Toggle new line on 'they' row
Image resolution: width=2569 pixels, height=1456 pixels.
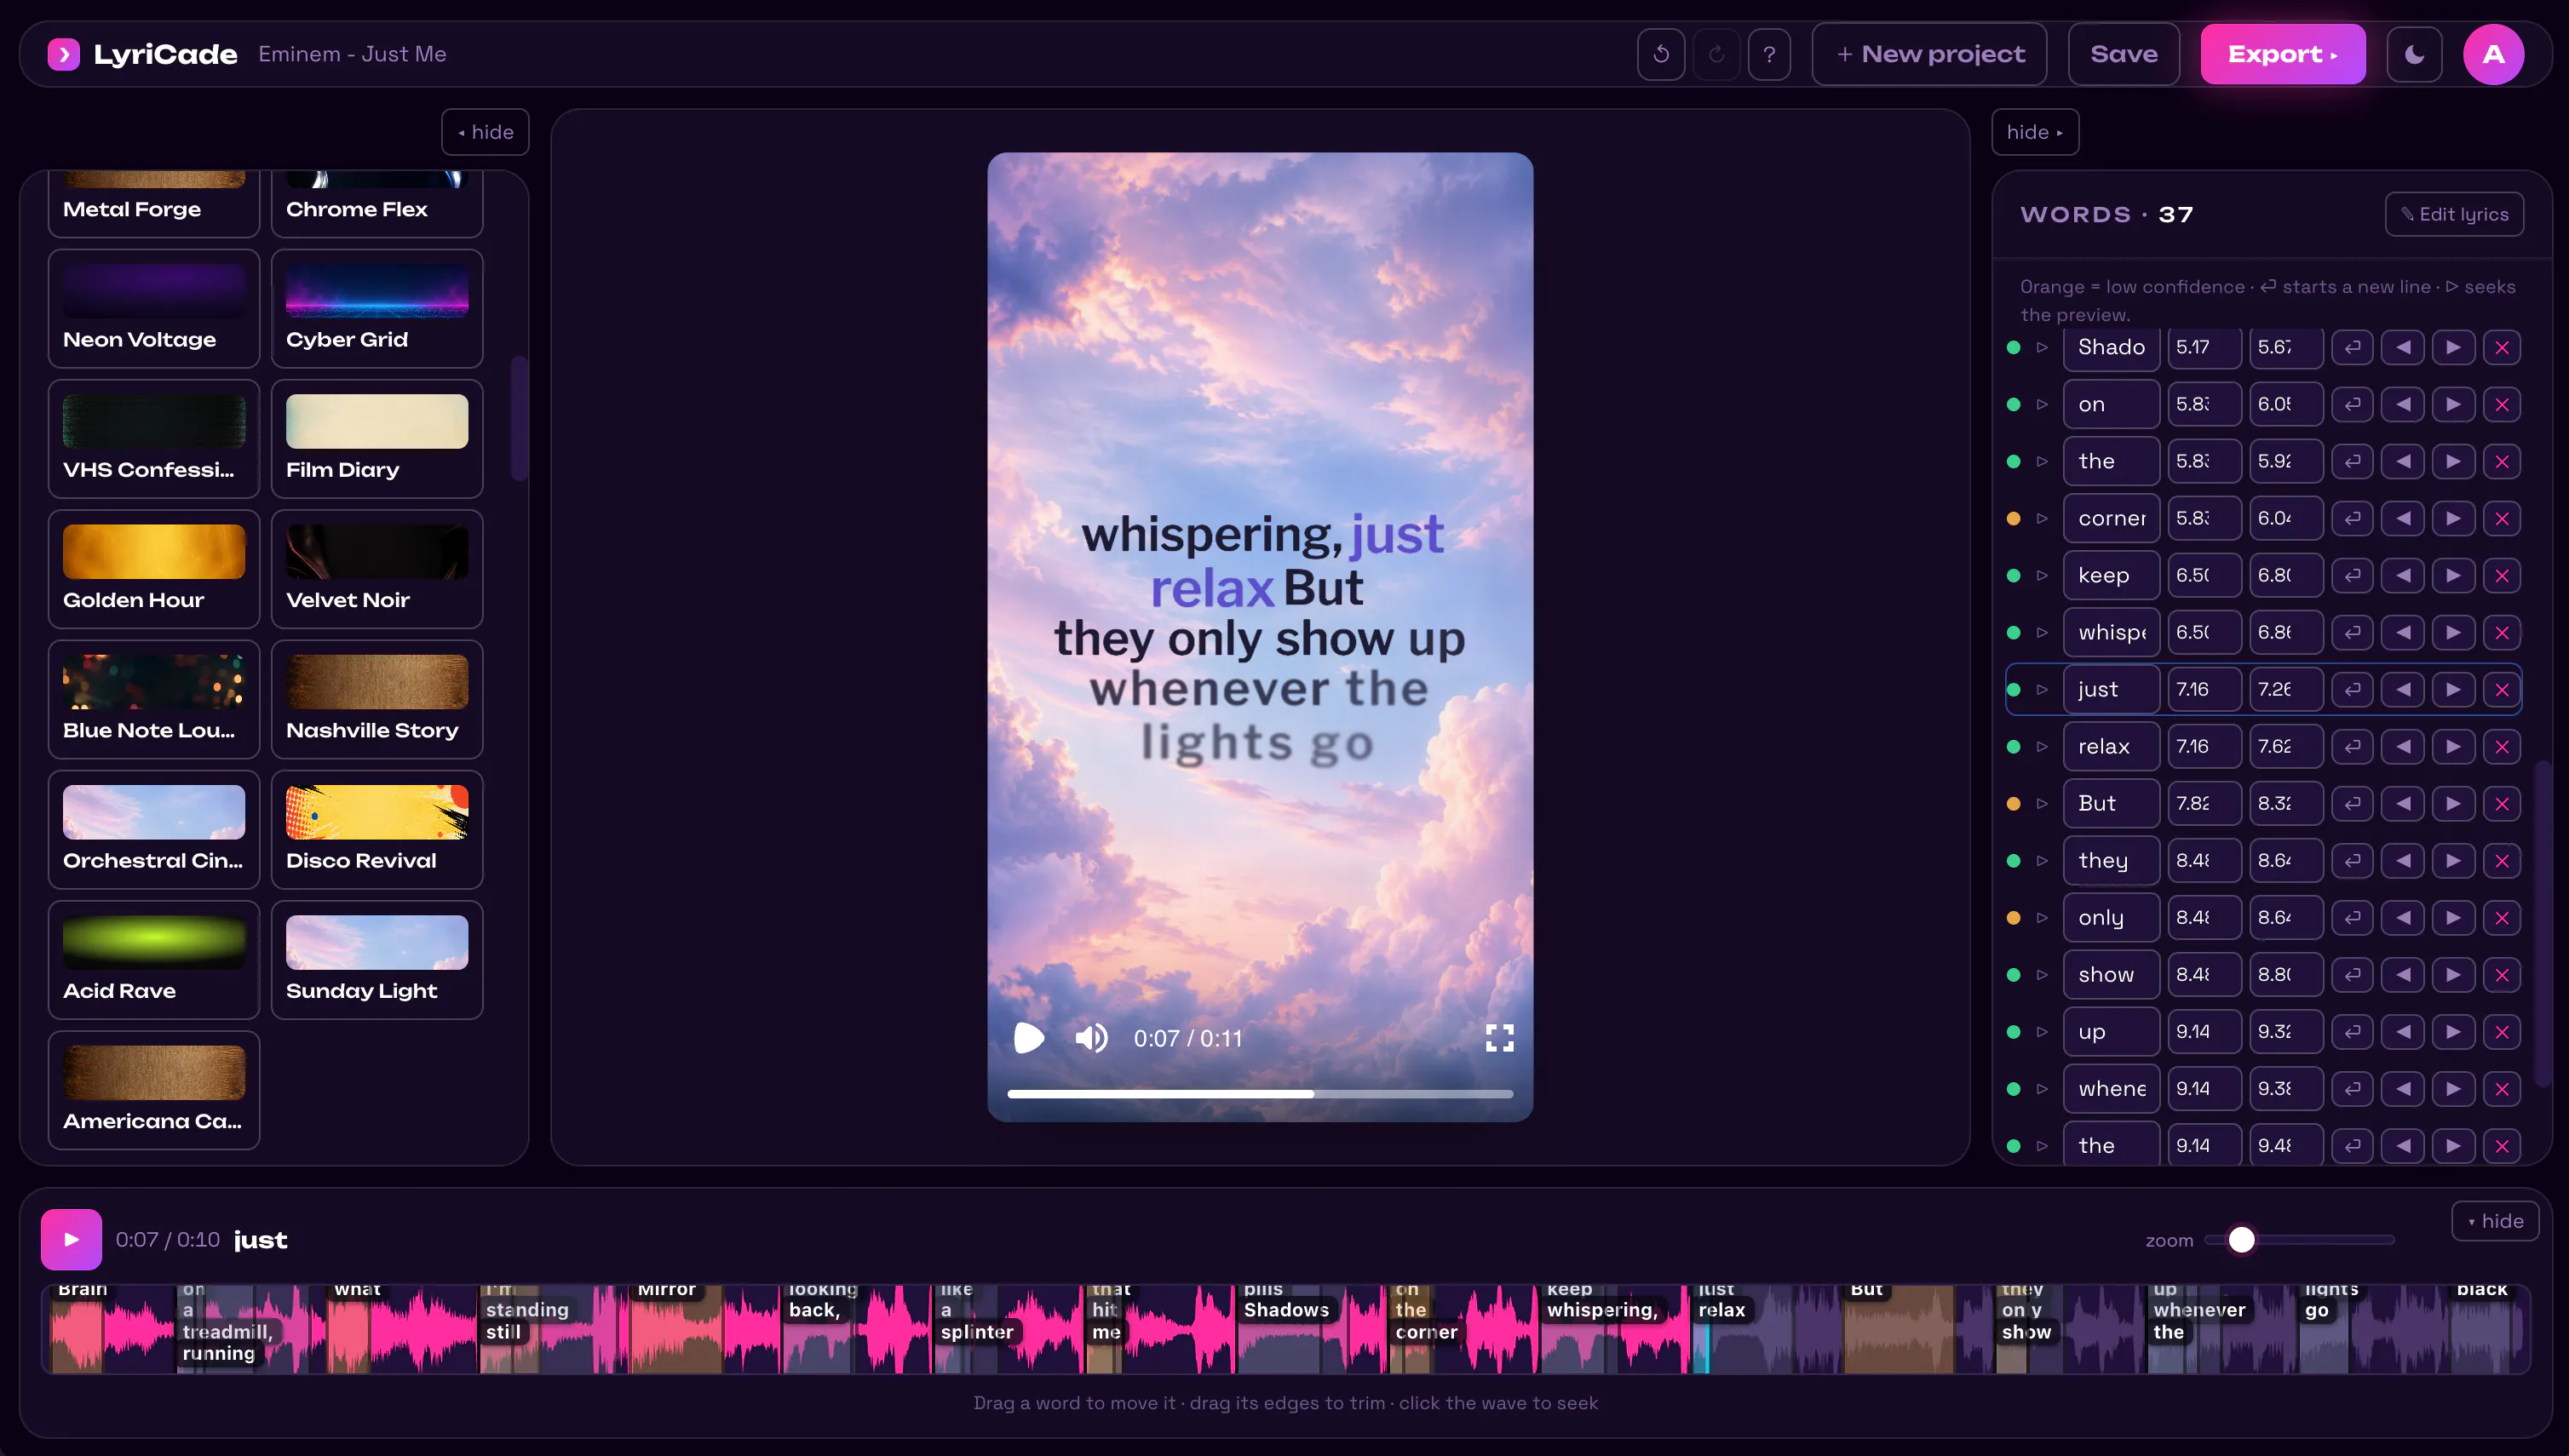click(x=2353, y=861)
